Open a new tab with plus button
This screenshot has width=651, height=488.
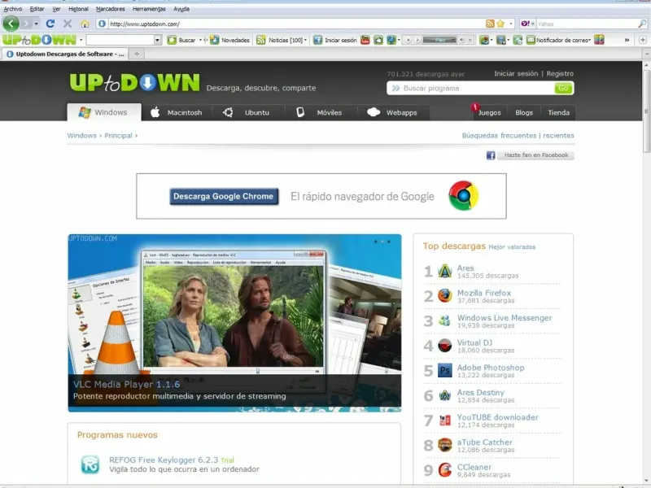tap(137, 54)
